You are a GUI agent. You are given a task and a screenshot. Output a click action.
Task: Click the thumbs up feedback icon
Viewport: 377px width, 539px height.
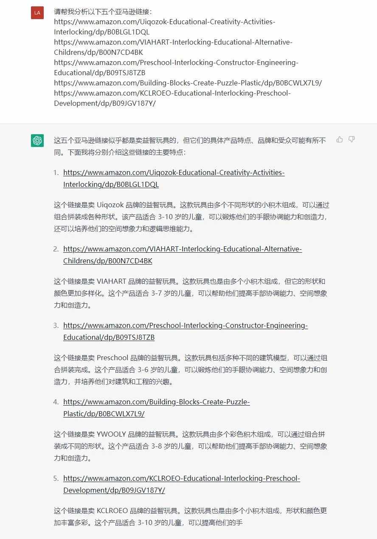(340, 139)
